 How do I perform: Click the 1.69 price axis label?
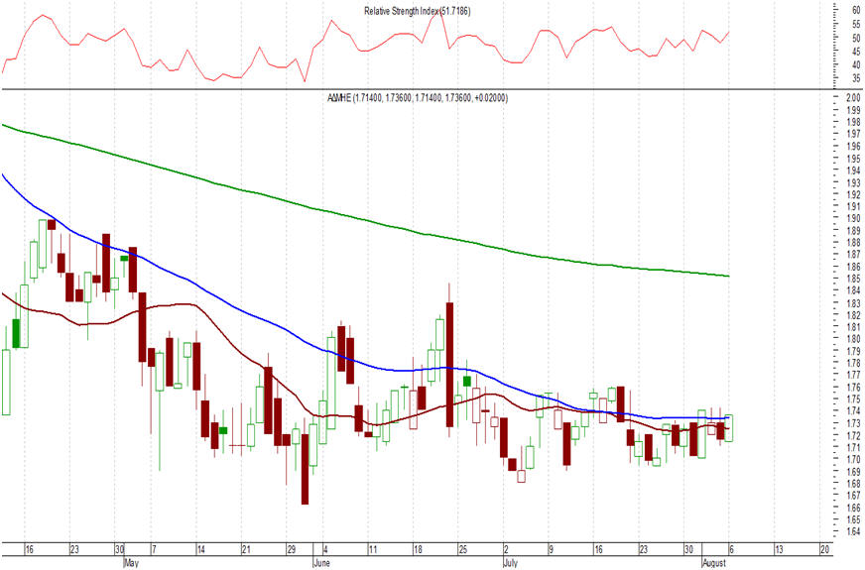pyautogui.click(x=853, y=471)
